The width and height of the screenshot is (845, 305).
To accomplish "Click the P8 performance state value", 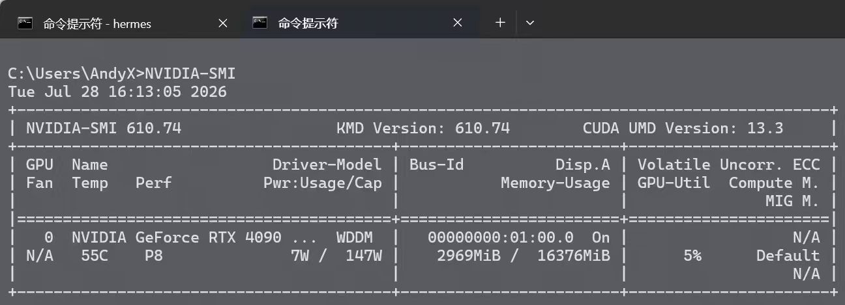I will 154,256.
